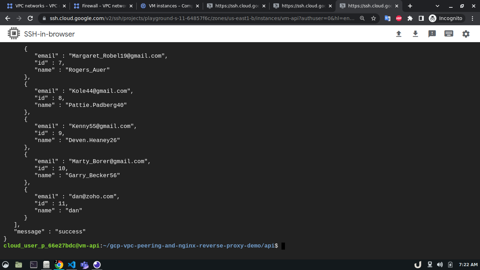The height and width of the screenshot is (270, 480).
Task: Open Visual Studio Code from taskbar
Action: (72, 265)
